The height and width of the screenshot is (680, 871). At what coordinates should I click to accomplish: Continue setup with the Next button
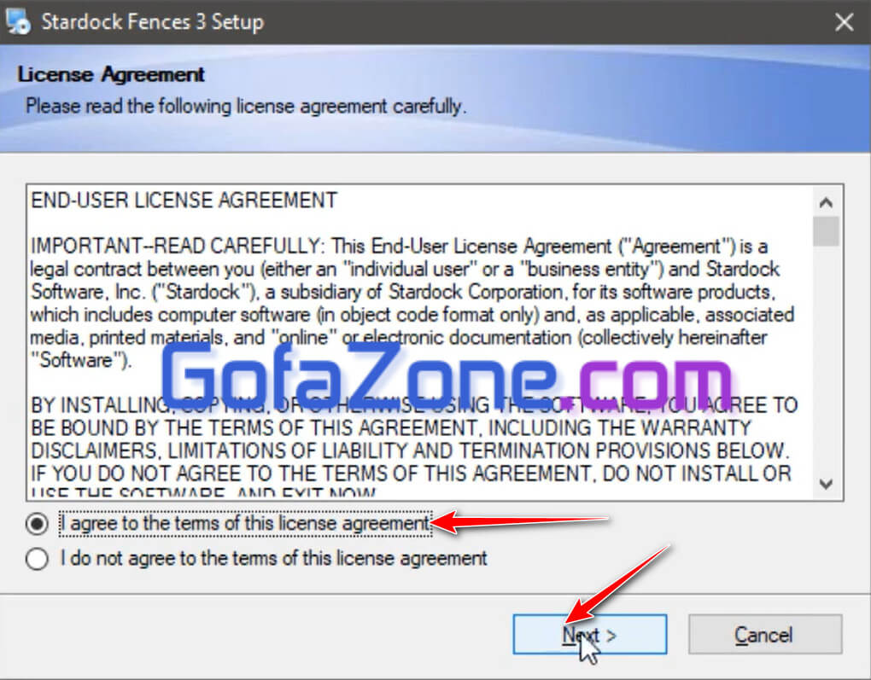click(589, 634)
